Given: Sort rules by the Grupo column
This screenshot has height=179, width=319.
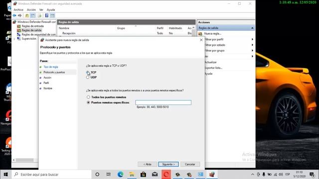Looking at the screenshot, I should (x=121, y=28).
